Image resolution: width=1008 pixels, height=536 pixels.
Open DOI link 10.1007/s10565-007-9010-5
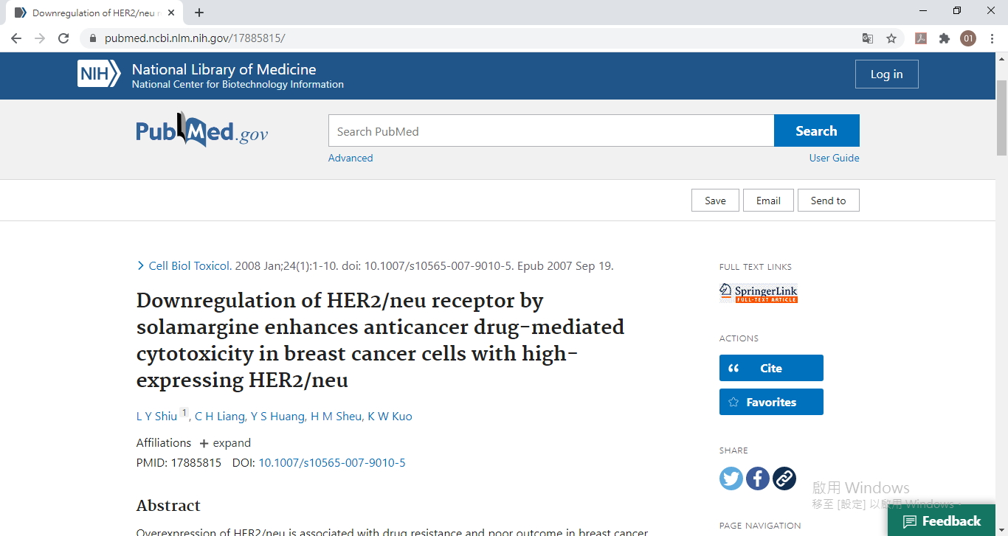tap(331, 463)
